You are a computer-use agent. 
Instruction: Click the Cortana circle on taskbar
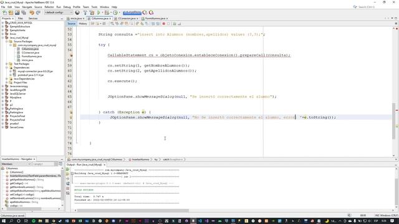[19, 221]
